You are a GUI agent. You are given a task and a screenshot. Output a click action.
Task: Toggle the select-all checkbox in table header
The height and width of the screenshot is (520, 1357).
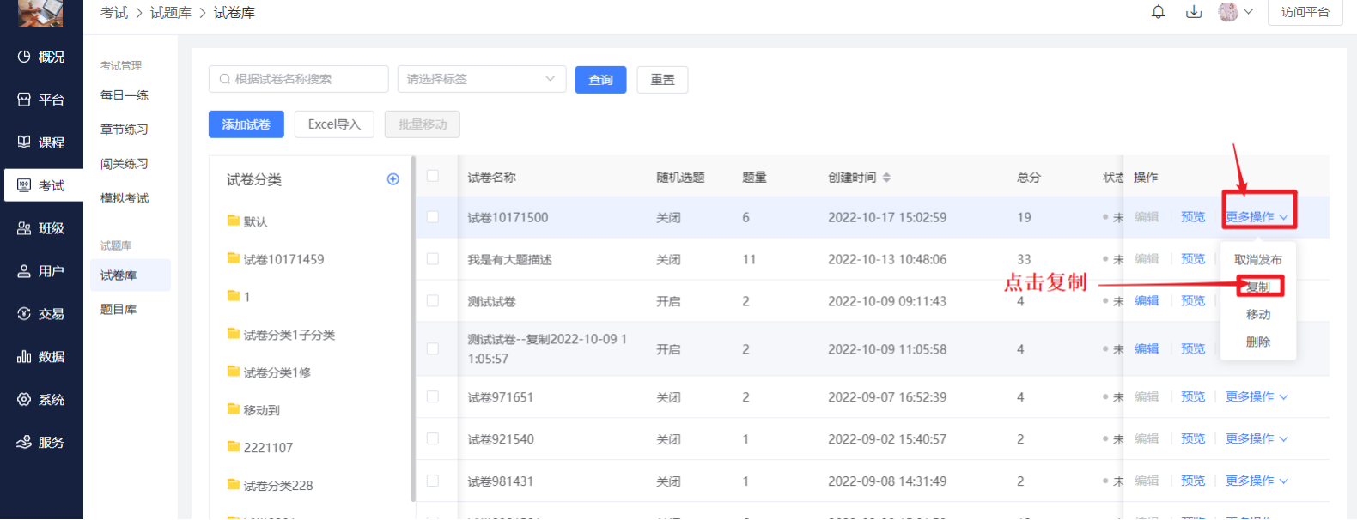pyautogui.click(x=433, y=176)
